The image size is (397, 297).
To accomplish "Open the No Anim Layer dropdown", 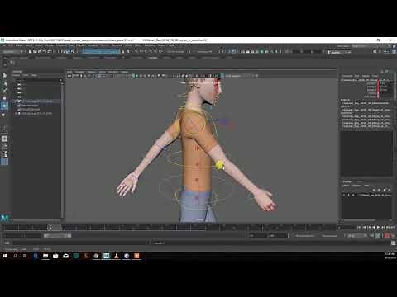I will (329, 236).
